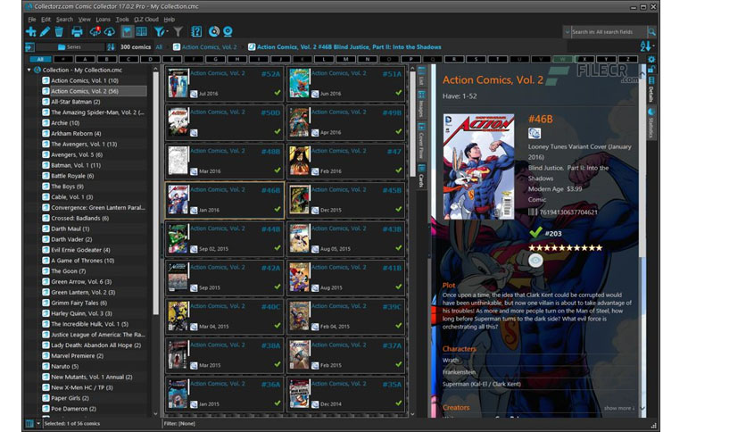Click the Add Comics plus icon

[31, 32]
